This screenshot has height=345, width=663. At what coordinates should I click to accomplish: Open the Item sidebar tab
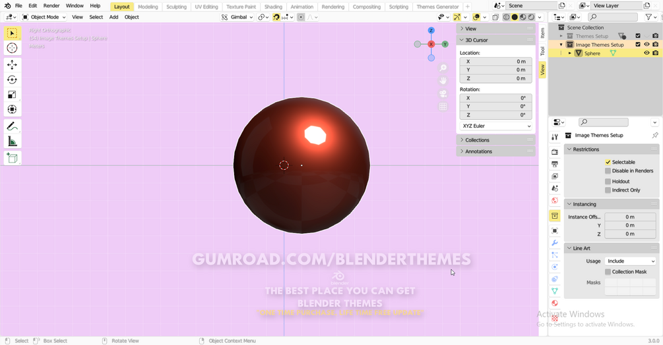coord(542,33)
